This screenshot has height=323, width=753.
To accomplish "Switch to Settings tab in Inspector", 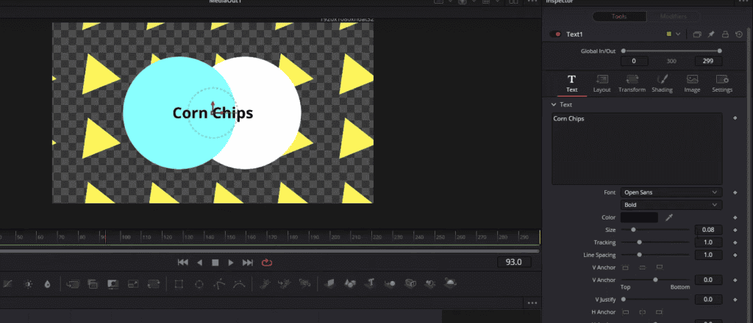I will [722, 84].
